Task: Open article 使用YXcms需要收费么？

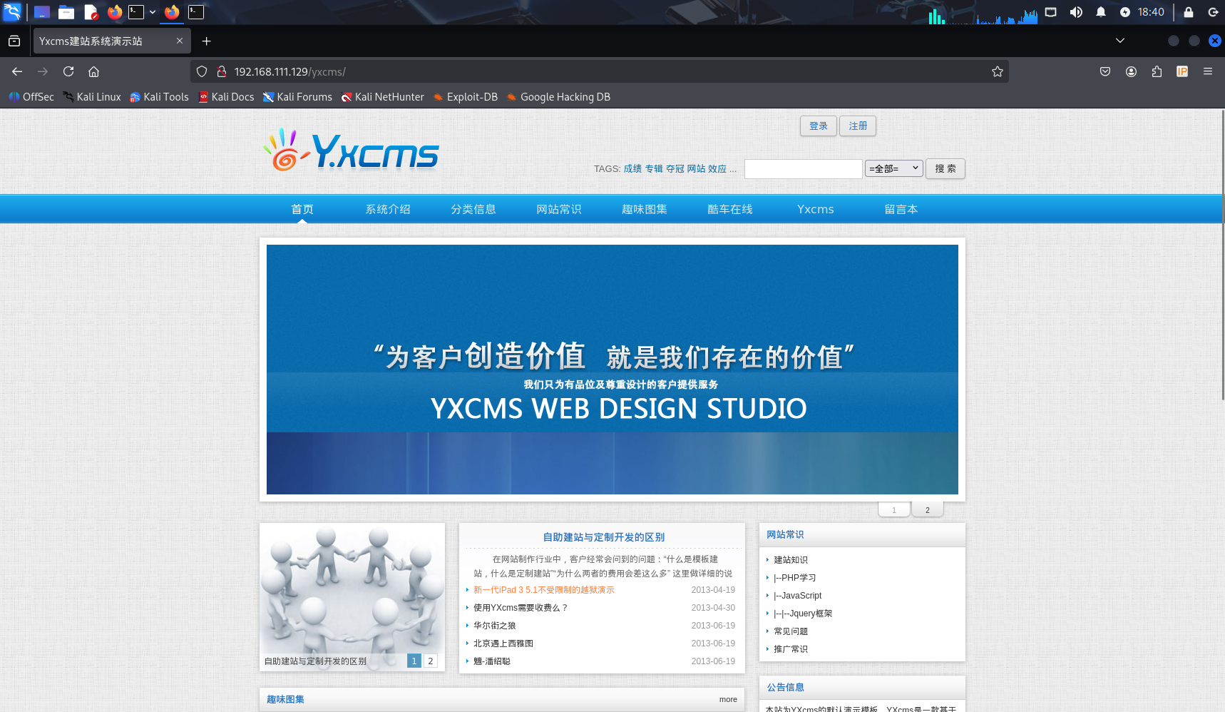Action: pyautogui.click(x=521, y=608)
